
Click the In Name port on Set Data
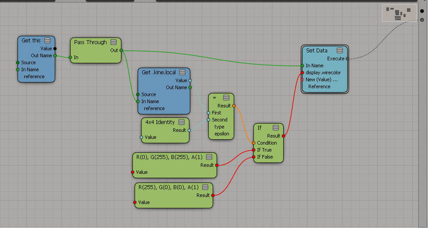point(303,66)
